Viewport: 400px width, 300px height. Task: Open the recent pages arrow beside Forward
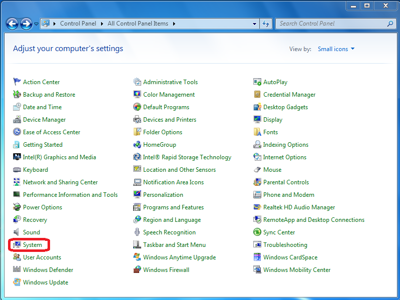click(x=36, y=24)
